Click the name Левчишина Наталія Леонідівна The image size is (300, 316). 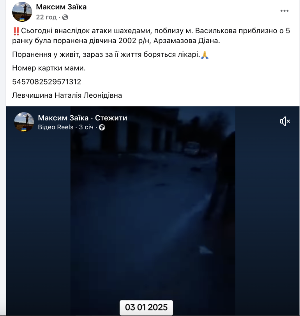[67, 95]
